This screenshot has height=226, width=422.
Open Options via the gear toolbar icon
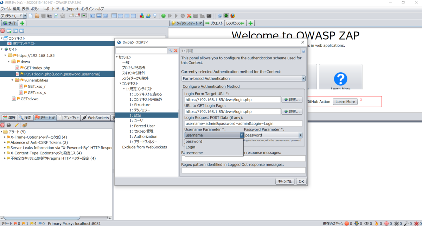click(63, 16)
